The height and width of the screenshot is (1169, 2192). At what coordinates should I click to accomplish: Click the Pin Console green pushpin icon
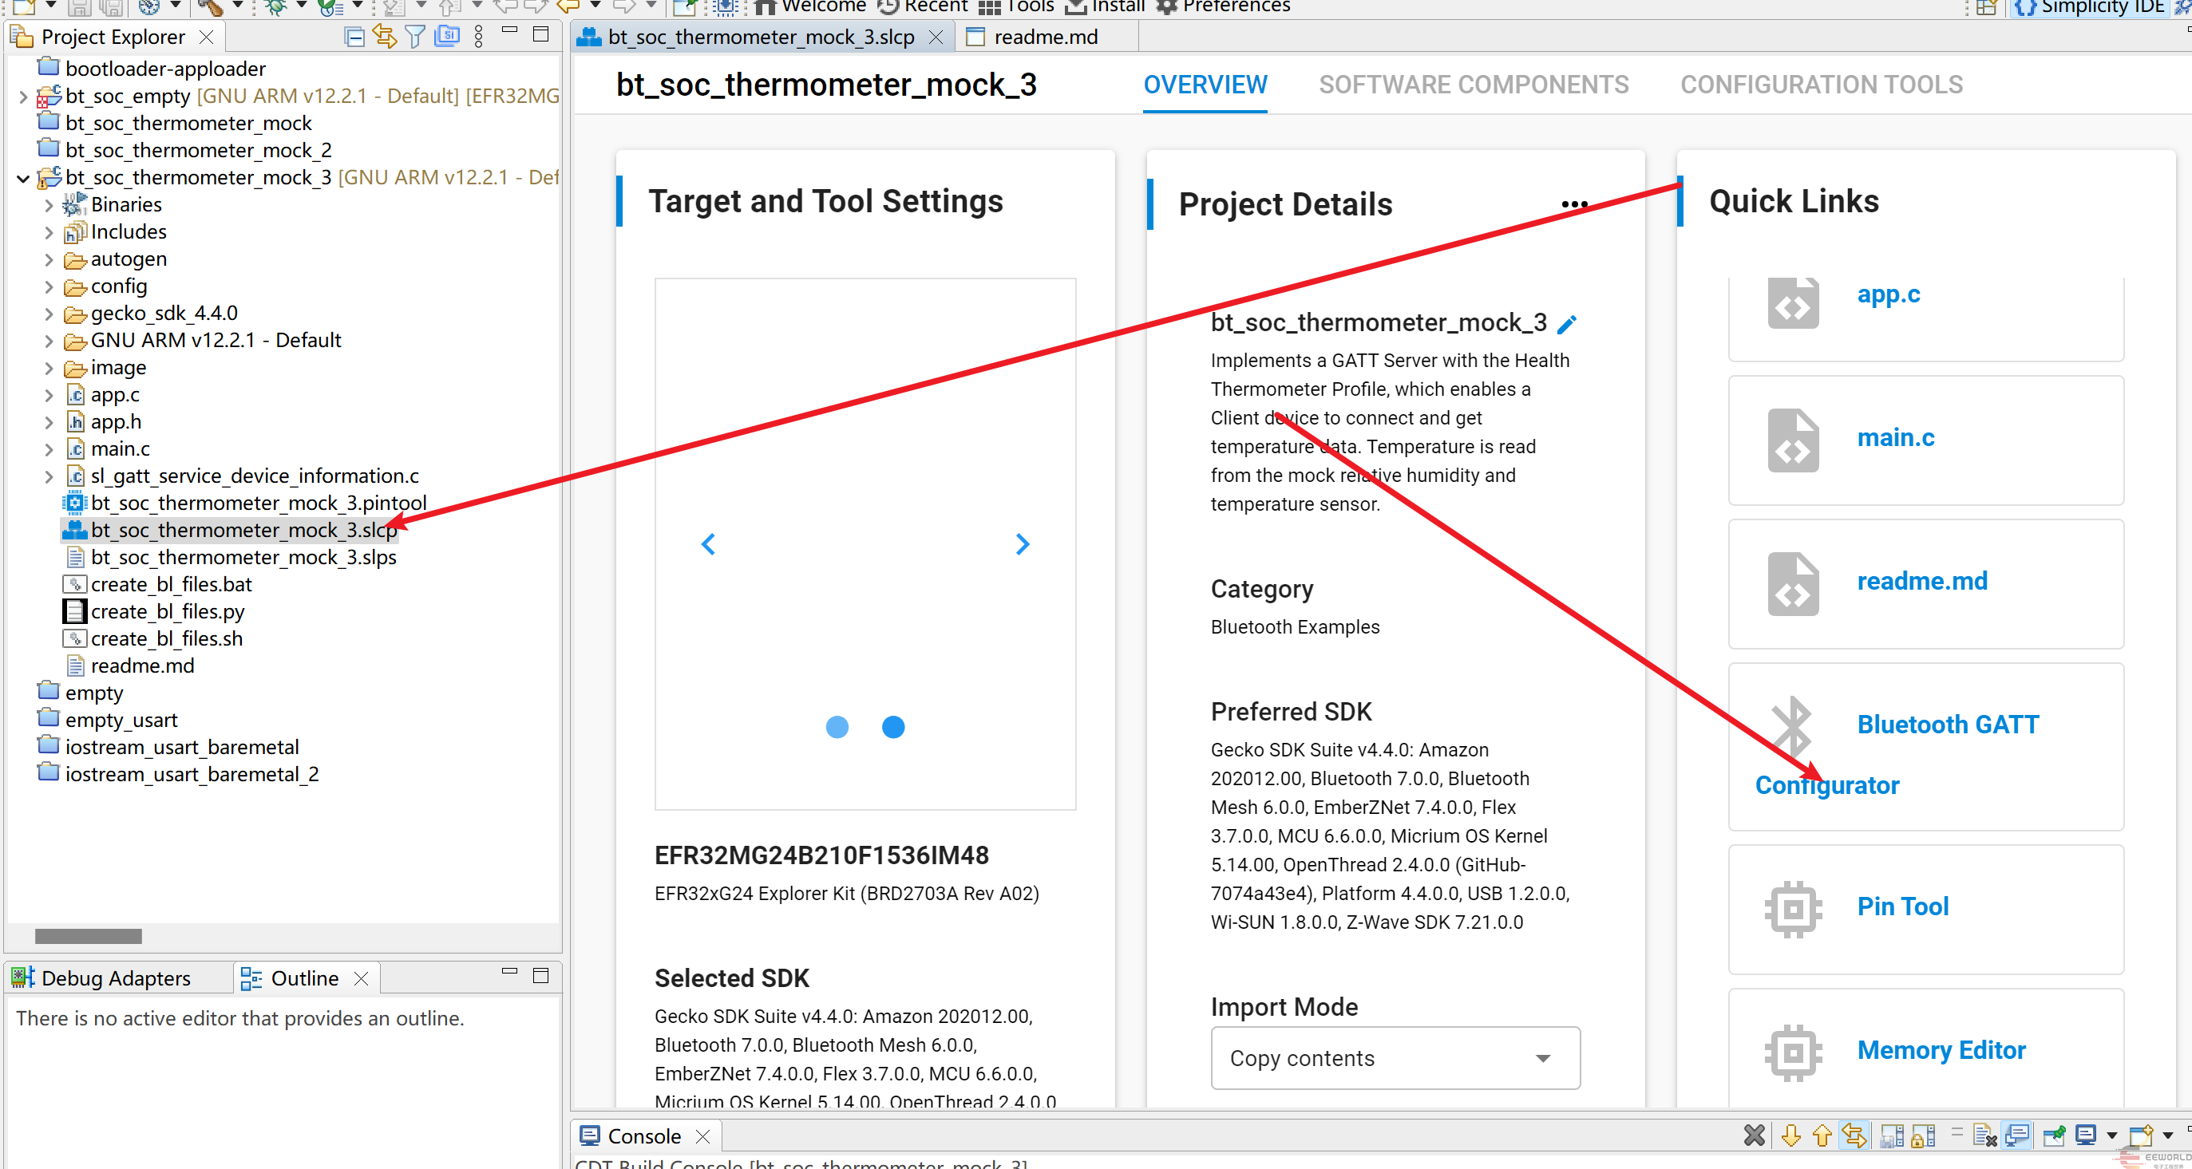[2053, 1135]
